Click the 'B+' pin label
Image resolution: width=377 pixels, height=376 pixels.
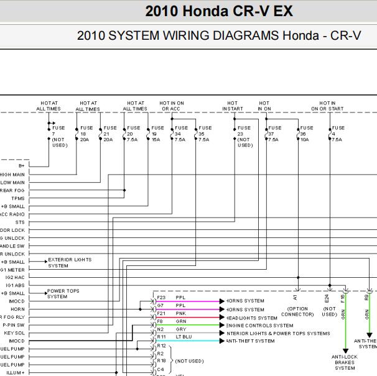pyautogui.click(x=21, y=166)
